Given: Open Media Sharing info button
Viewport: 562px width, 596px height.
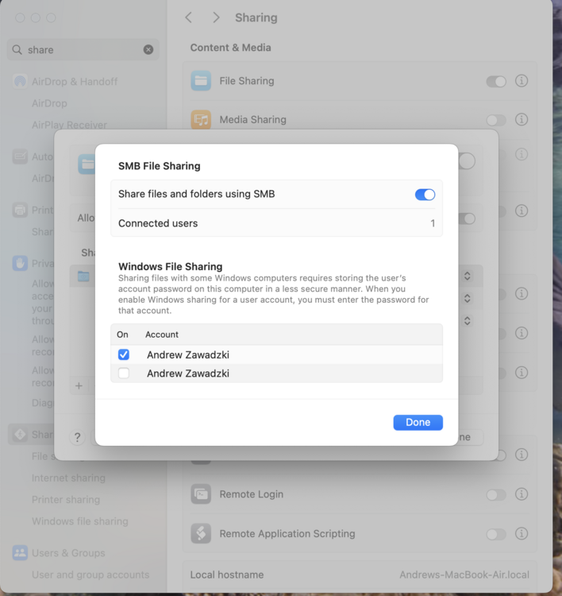Looking at the screenshot, I should point(522,119).
